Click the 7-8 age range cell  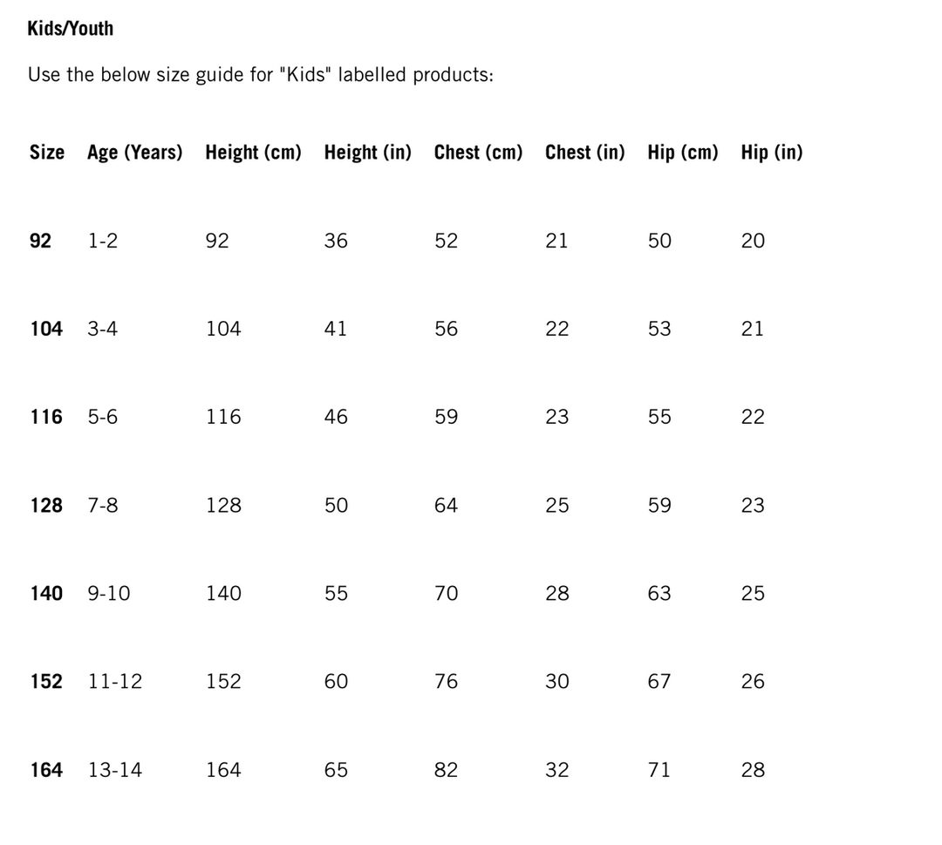103,505
